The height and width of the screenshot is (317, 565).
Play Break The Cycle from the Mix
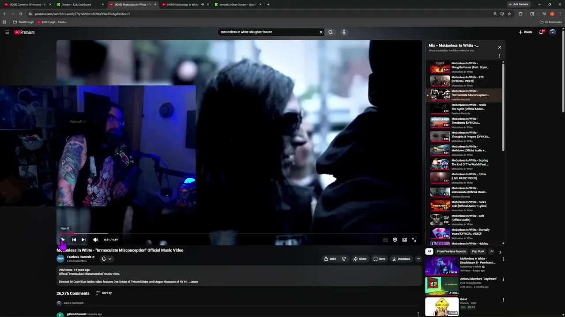(x=465, y=109)
